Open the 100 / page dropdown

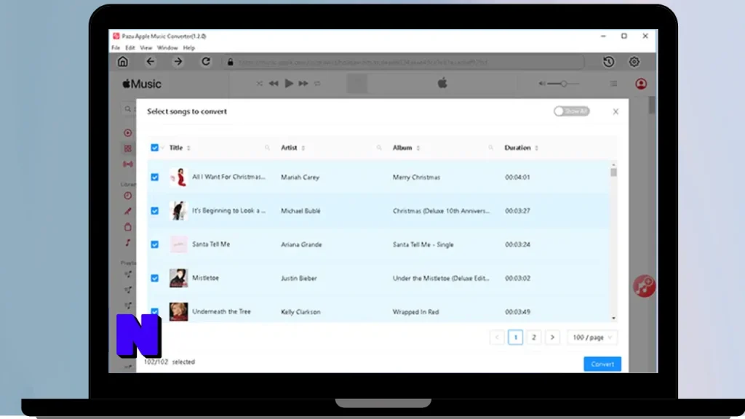coord(592,338)
